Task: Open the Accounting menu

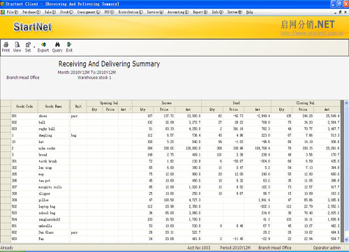Action: pos(178,12)
